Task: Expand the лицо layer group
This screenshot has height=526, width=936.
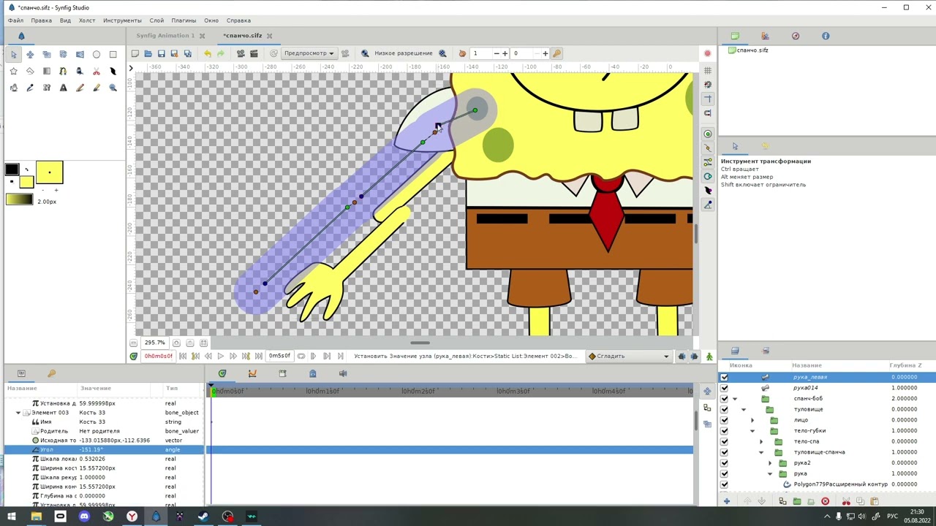Action: [x=752, y=420]
